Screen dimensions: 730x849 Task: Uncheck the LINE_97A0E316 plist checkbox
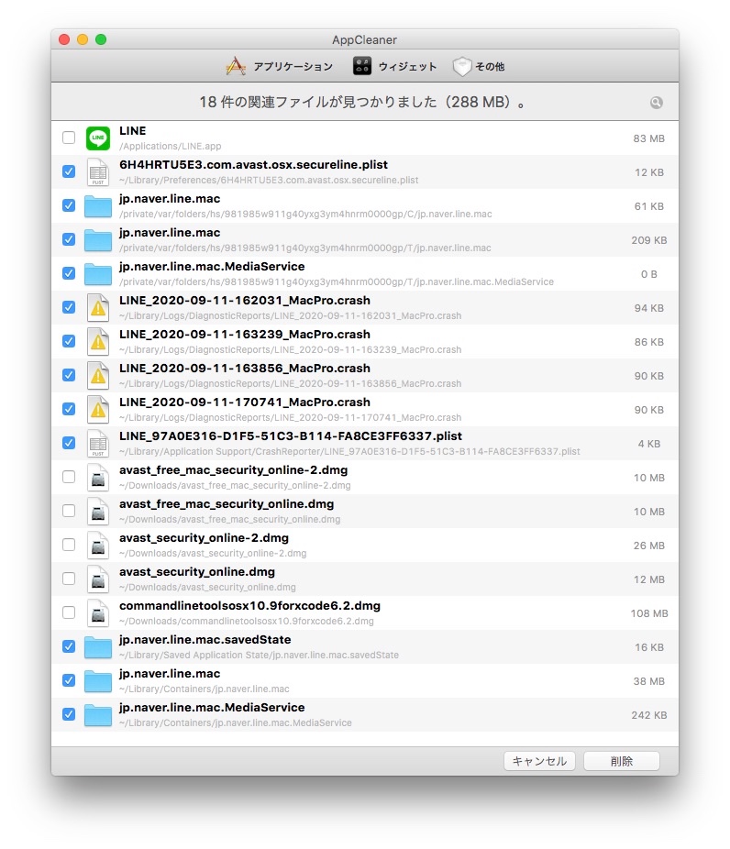click(x=69, y=443)
